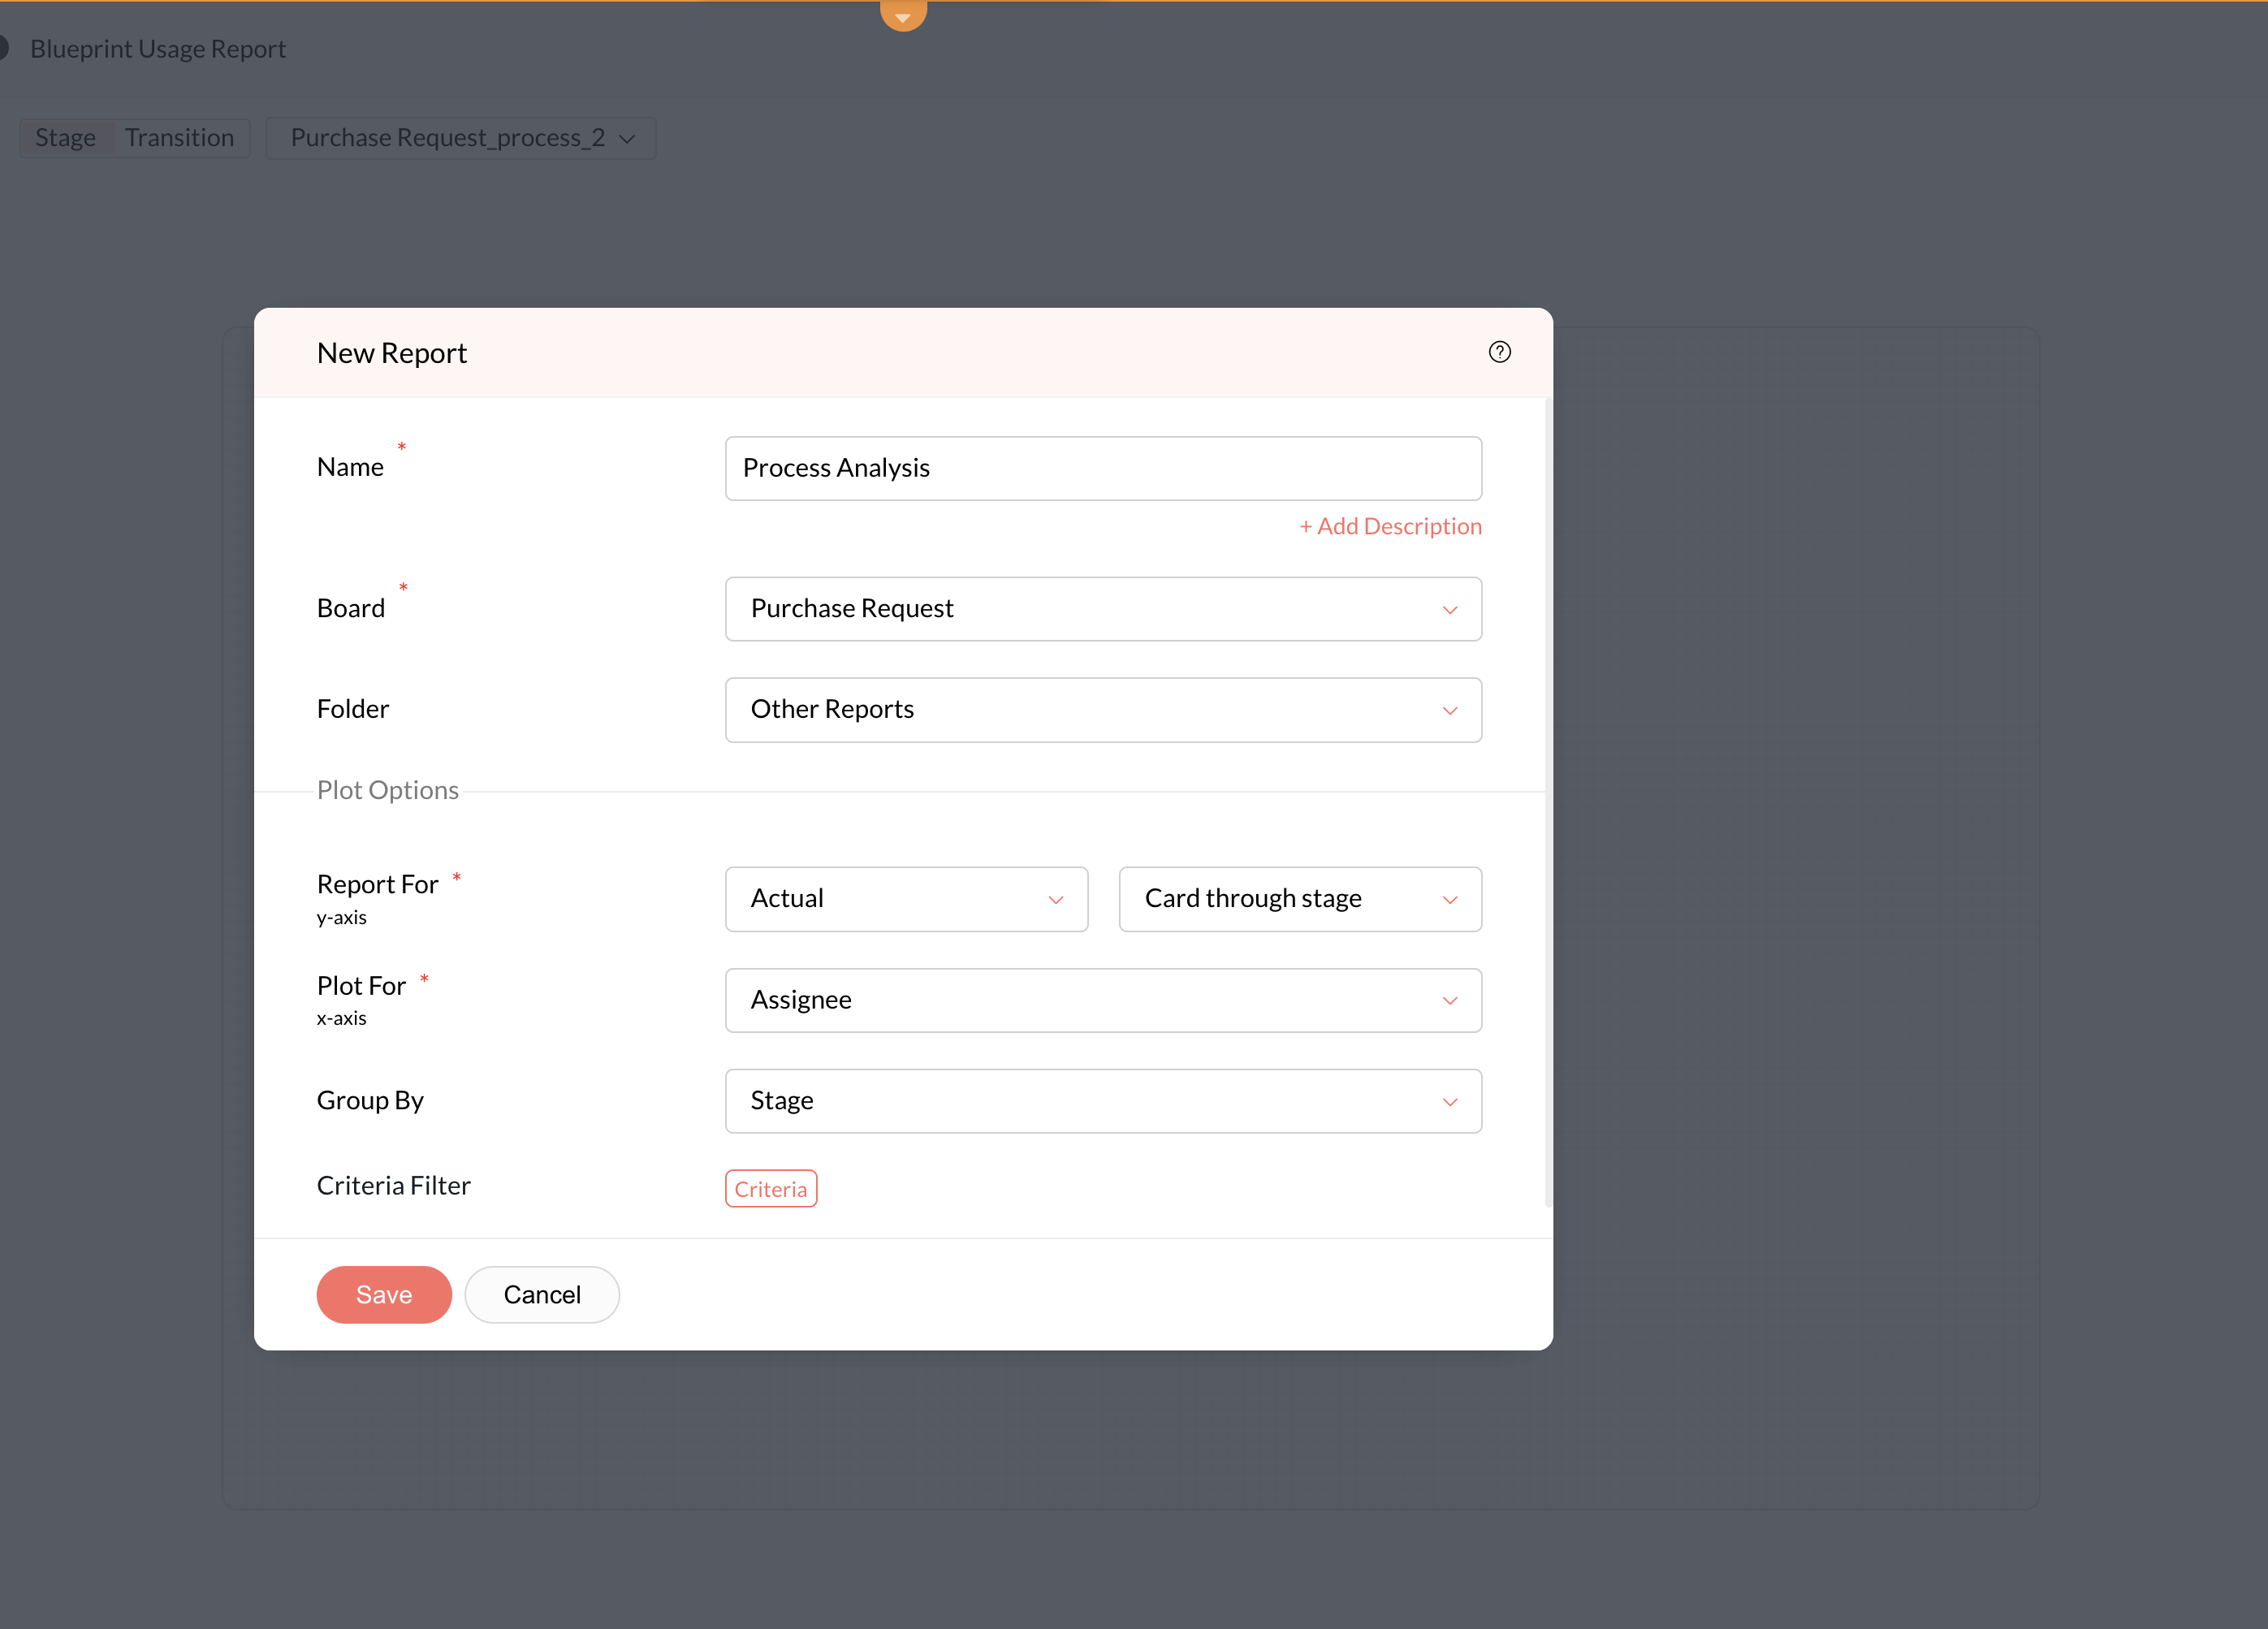2268x1629 pixels.
Task: Click the Add Description link
Action: (1389, 526)
